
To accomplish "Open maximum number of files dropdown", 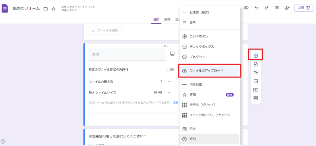I will click(165, 81).
